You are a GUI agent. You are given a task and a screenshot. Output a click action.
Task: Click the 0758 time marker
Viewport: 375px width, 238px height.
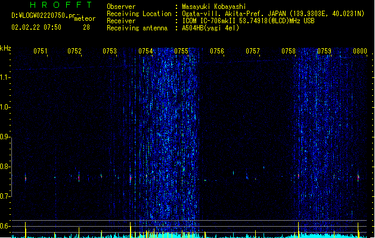tap(289, 51)
